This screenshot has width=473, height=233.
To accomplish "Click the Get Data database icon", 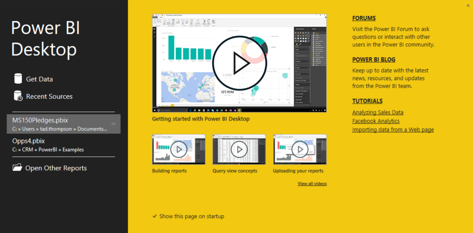I will (18, 79).
